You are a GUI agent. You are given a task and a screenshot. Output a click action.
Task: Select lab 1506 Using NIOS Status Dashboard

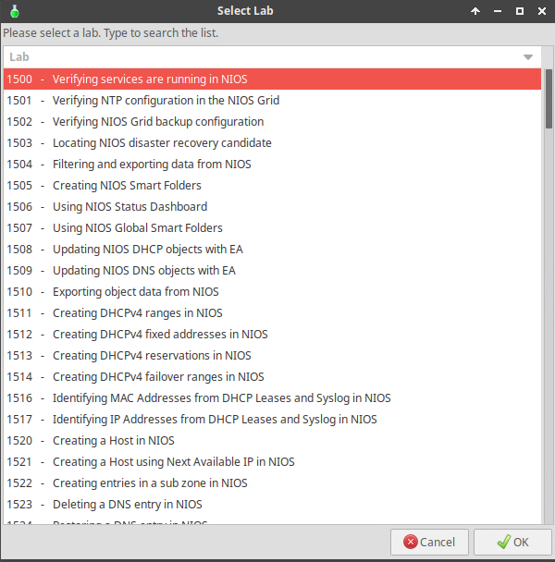tap(272, 206)
